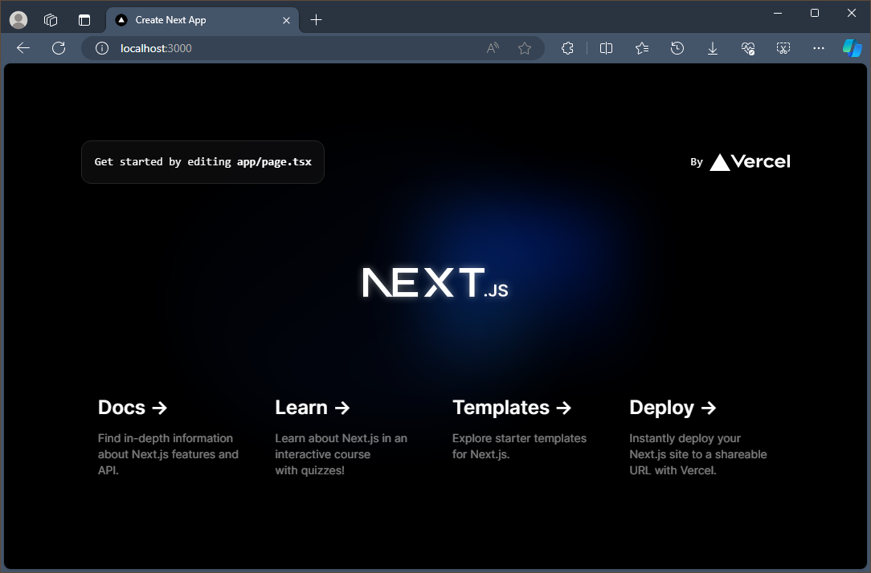Add current page to favorites
Image resolution: width=871 pixels, height=573 pixels.
click(525, 48)
